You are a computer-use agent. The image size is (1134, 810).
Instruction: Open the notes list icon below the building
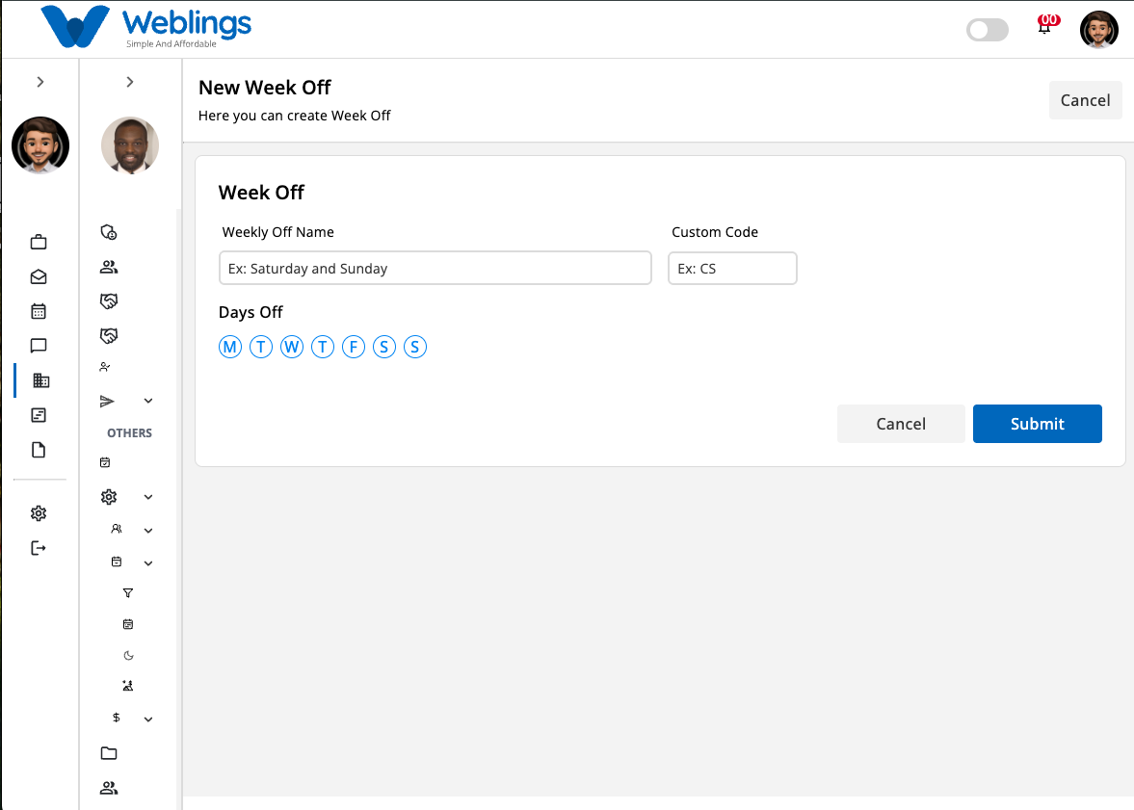(40, 415)
